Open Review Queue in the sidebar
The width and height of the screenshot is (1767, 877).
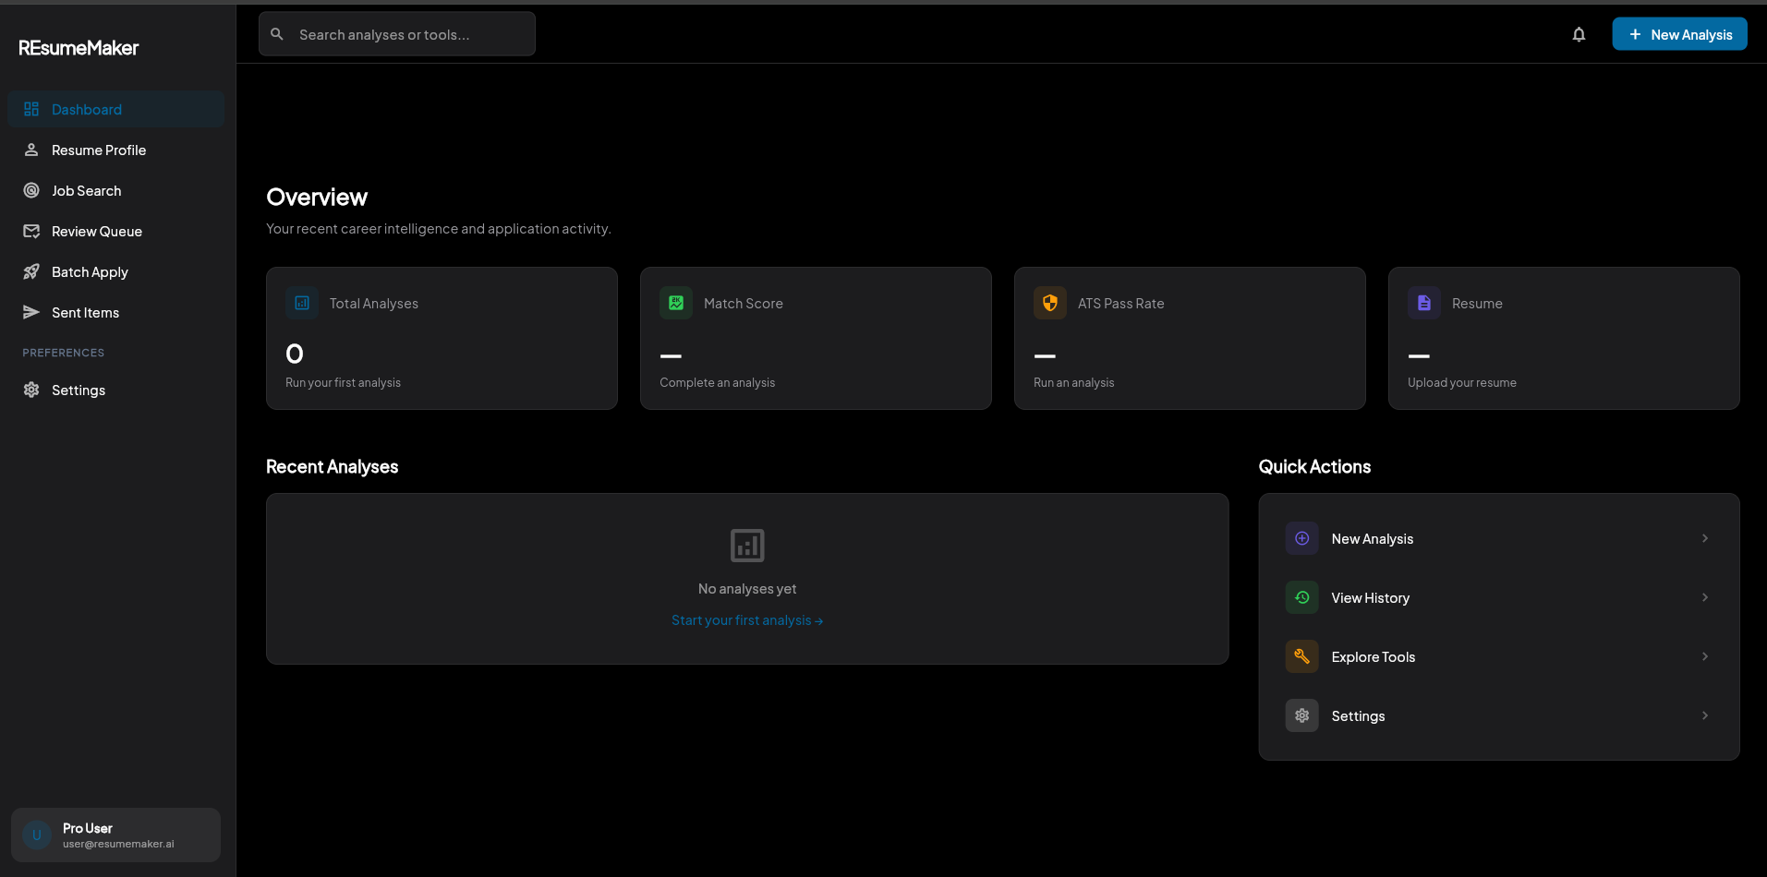coord(97,232)
